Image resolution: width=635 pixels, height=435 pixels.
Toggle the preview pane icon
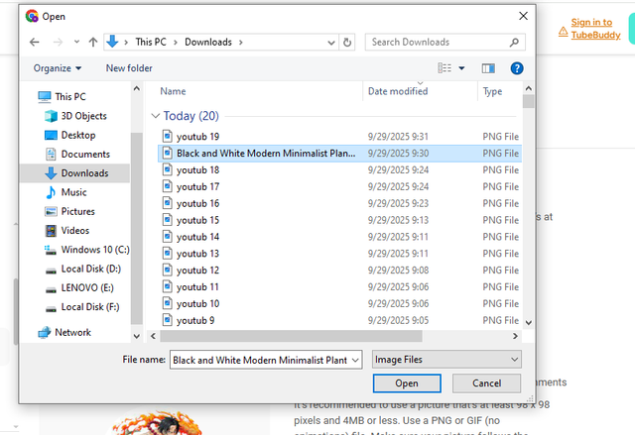(x=488, y=68)
